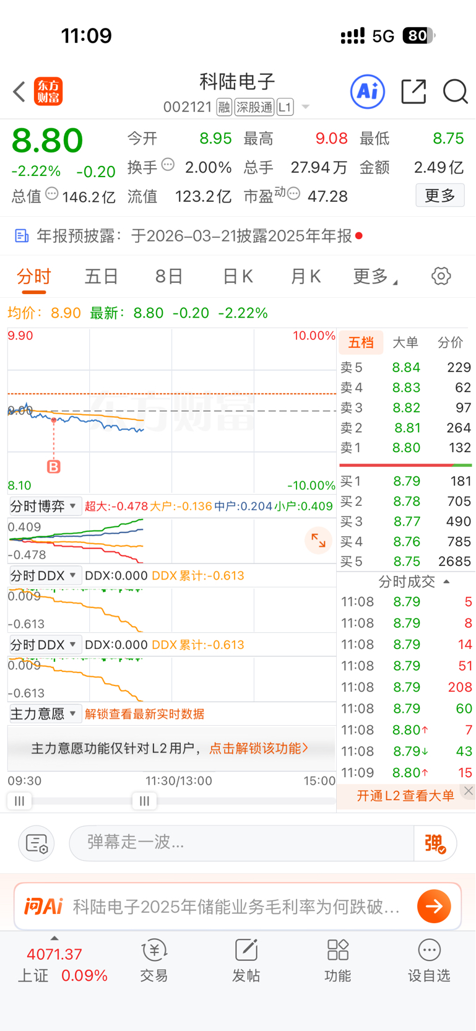Close the L2 promotion banner

(x=469, y=791)
